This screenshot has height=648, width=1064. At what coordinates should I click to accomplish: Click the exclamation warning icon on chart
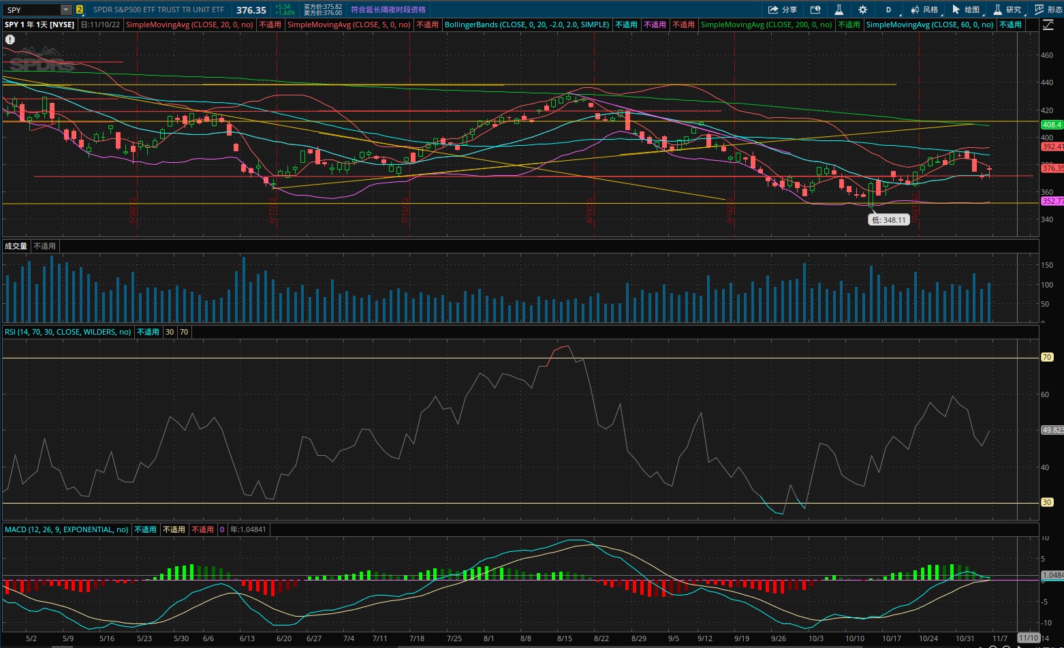click(x=10, y=40)
